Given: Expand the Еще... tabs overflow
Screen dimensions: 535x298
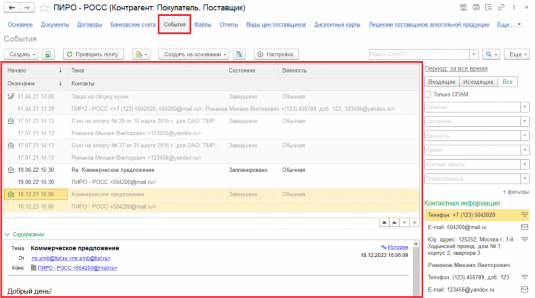Looking at the screenshot, I should [509, 25].
